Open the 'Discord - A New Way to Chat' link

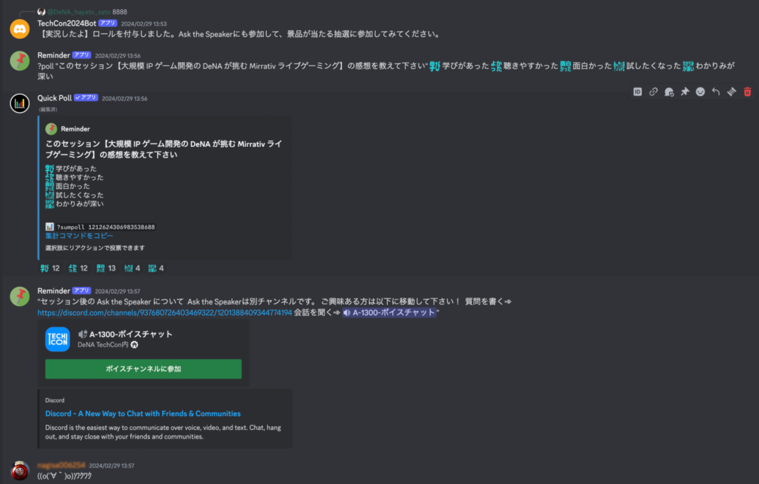tap(143, 414)
